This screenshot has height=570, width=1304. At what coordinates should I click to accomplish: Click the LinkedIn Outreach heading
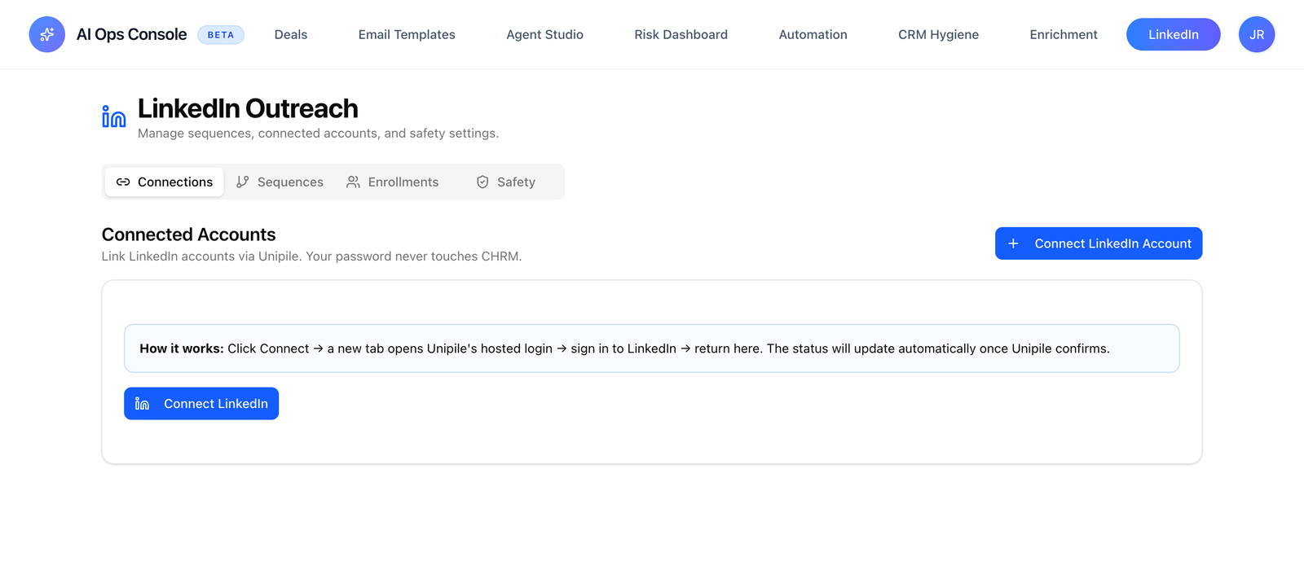coord(248,108)
